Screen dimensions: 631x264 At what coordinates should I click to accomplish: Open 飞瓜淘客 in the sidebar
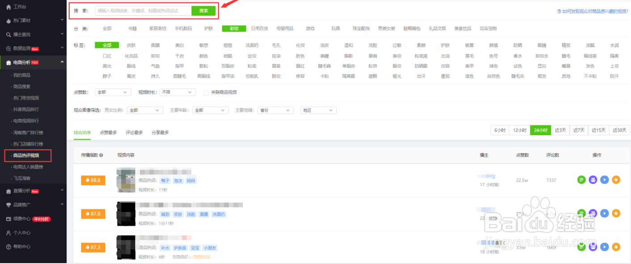(x=22, y=178)
